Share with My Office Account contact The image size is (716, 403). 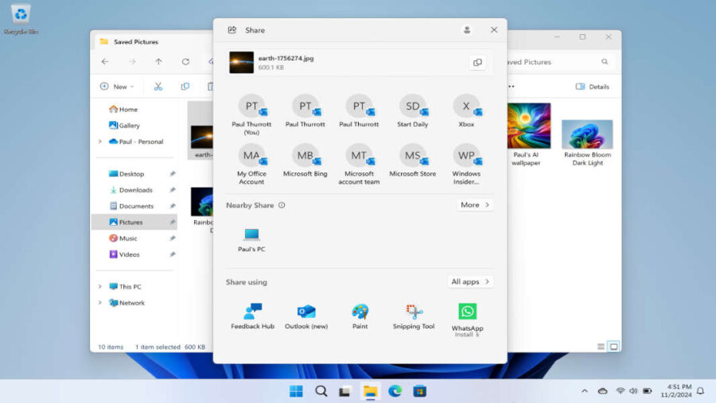[x=251, y=165]
